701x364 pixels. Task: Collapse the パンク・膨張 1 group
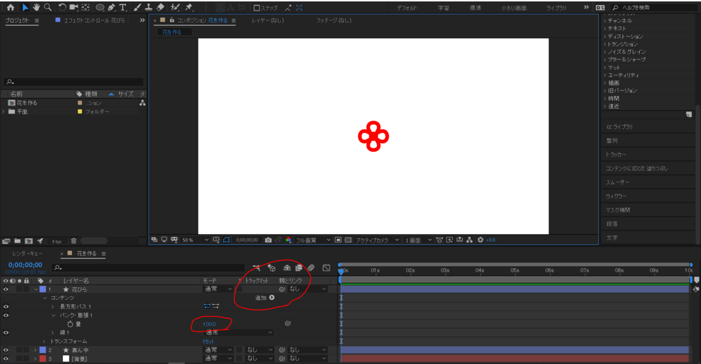53,316
